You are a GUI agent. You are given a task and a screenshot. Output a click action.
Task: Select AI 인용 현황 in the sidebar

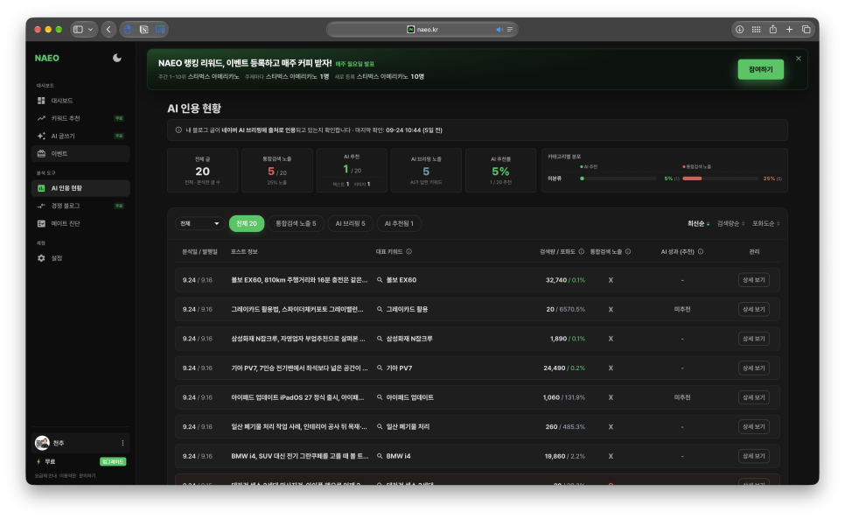click(80, 188)
